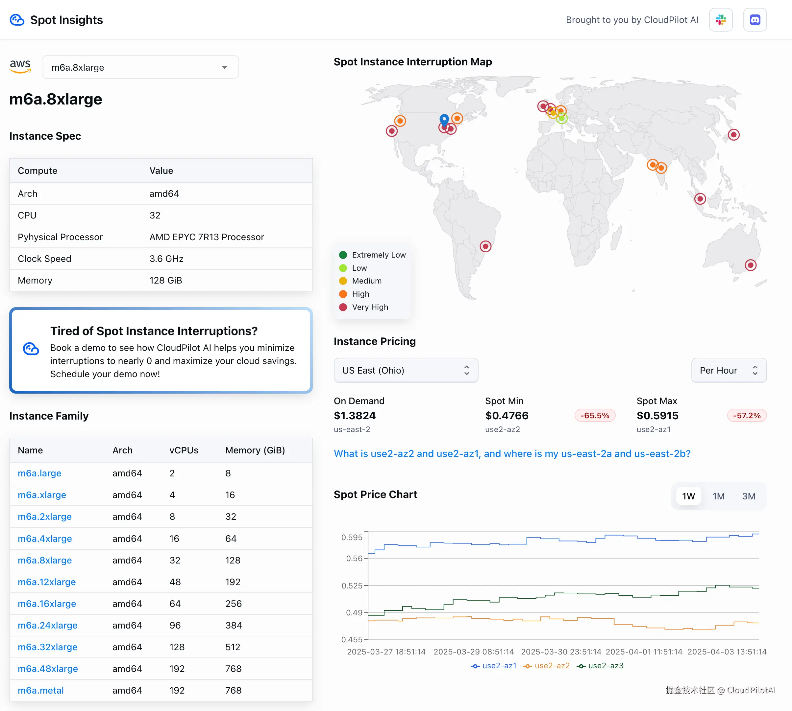
Task: Click the Japan interruption marker on map
Action: [x=733, y=135]
